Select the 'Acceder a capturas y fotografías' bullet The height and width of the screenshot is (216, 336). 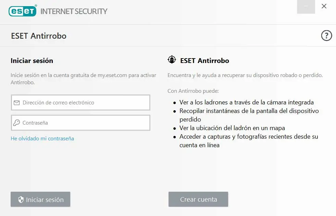tap(248, 137)
